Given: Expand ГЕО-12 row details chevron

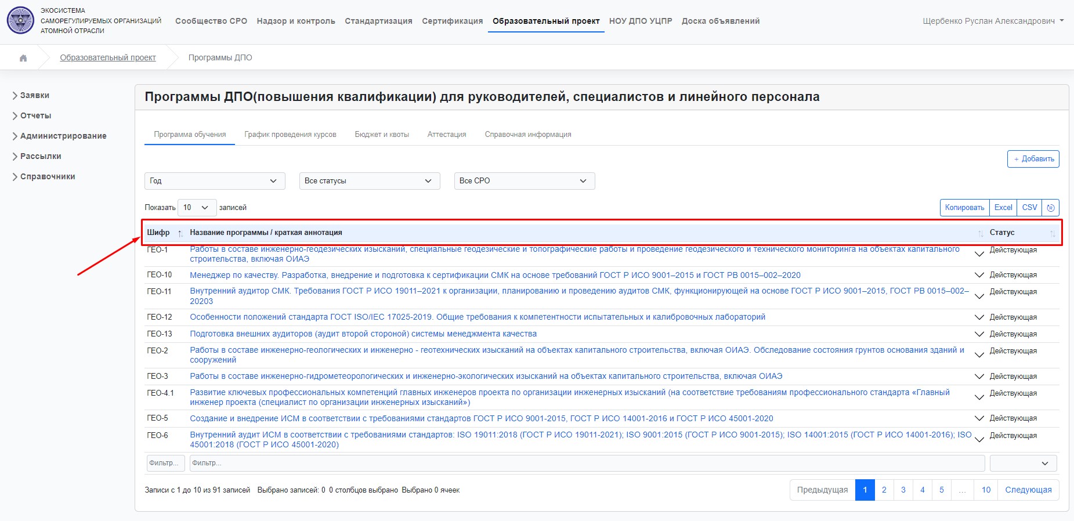Looking at the screenshot, I should [x=979, y=317].
